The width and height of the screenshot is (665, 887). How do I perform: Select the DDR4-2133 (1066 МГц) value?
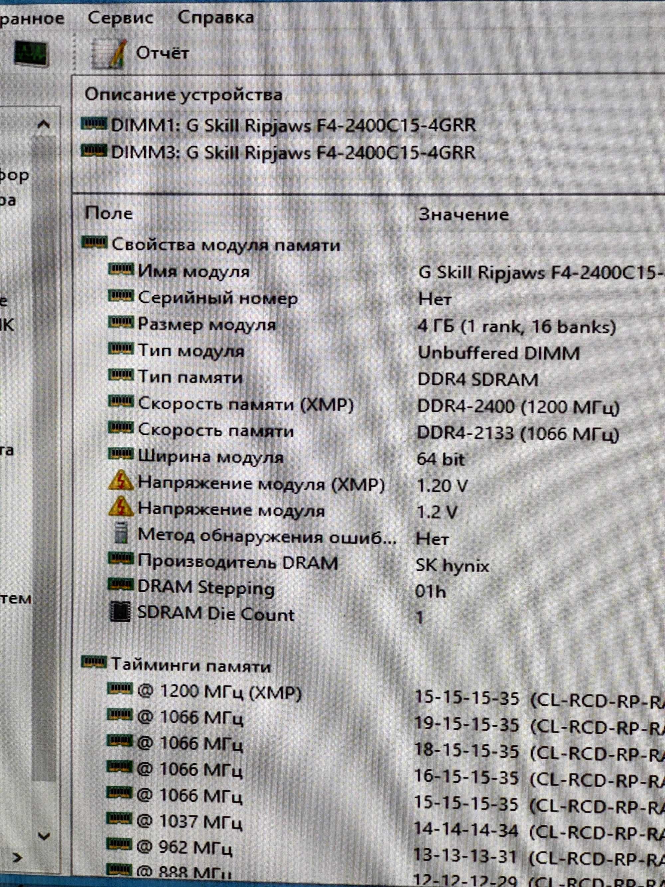tap(518, 433)
